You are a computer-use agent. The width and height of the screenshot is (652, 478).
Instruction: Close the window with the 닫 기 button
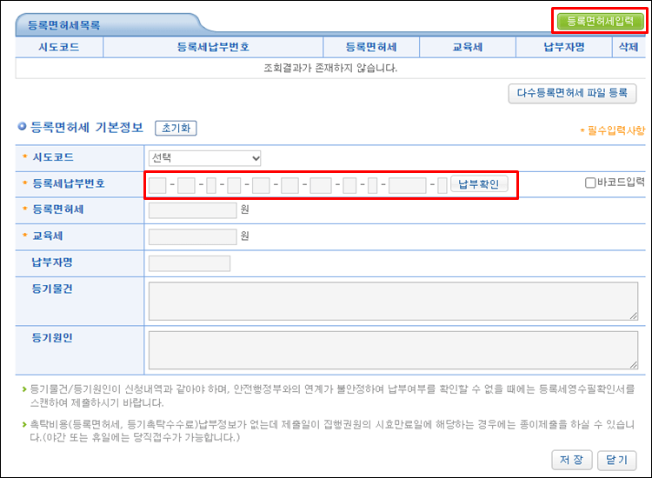coord(616,460)
